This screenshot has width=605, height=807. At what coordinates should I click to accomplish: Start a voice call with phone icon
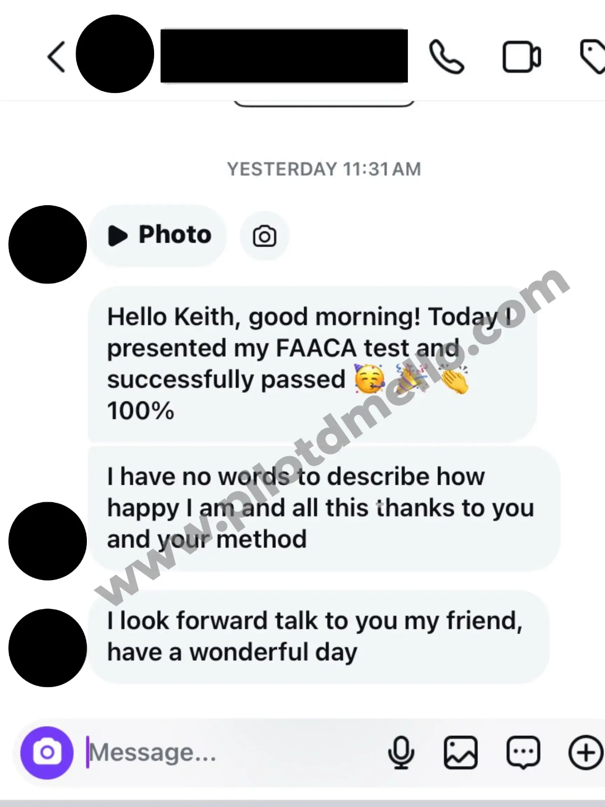pyautogui.click(x=446, y=57)
